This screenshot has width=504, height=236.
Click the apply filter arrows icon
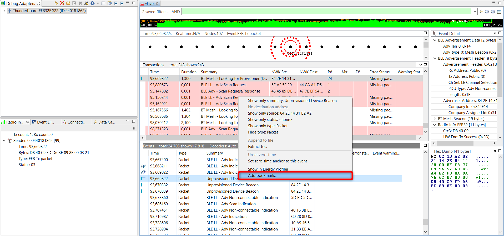pos(481,12)
